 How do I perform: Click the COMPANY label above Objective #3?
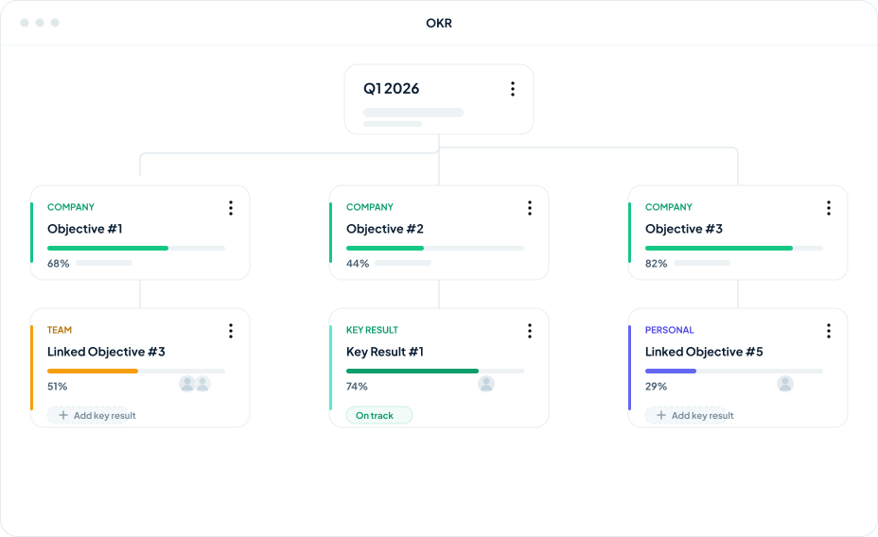pyautogui.click(x=669, y=207)
